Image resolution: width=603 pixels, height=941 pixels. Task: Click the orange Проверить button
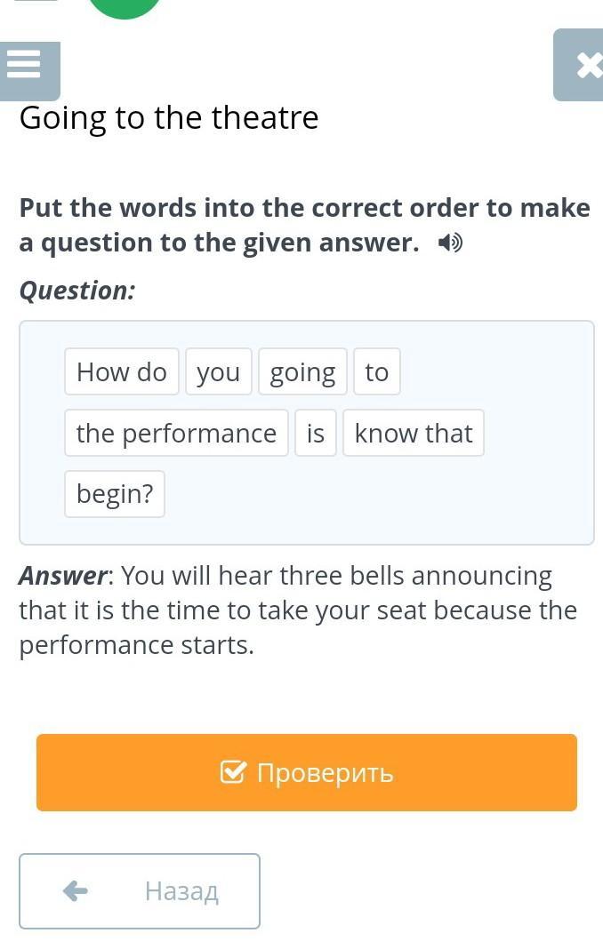pos(306,772)
